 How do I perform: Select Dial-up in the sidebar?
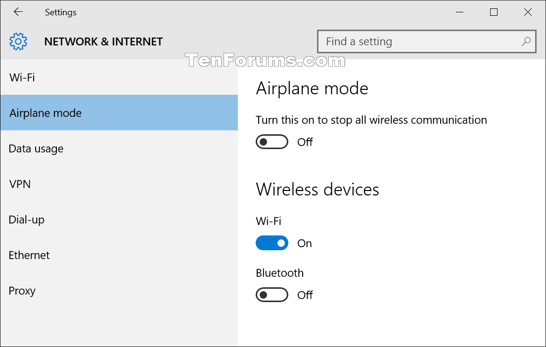coord(27,220)
